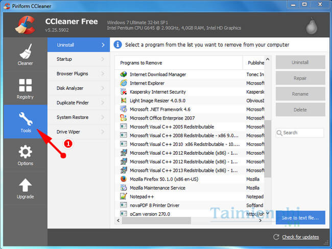Viewport: 332px width, 249px height.
Task: Click chevron next to Duplicate Finder
Action: point(103,103)
